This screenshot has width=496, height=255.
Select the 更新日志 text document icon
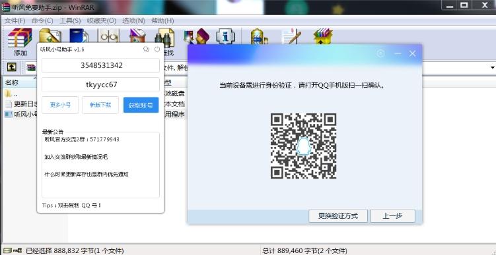point(8,104)
